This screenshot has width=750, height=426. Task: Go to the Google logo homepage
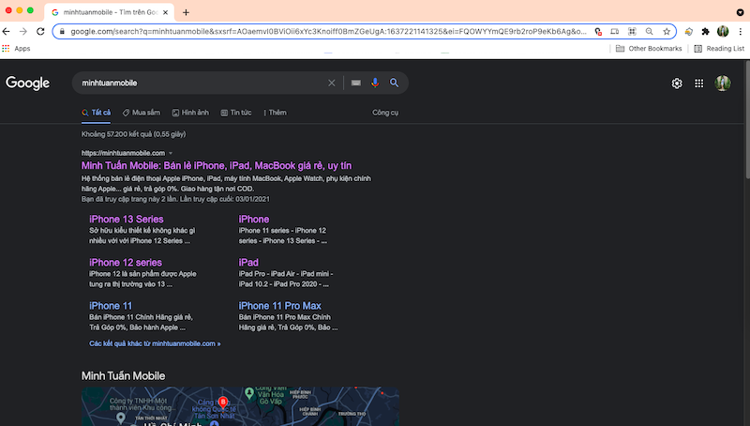coord(28,83)
